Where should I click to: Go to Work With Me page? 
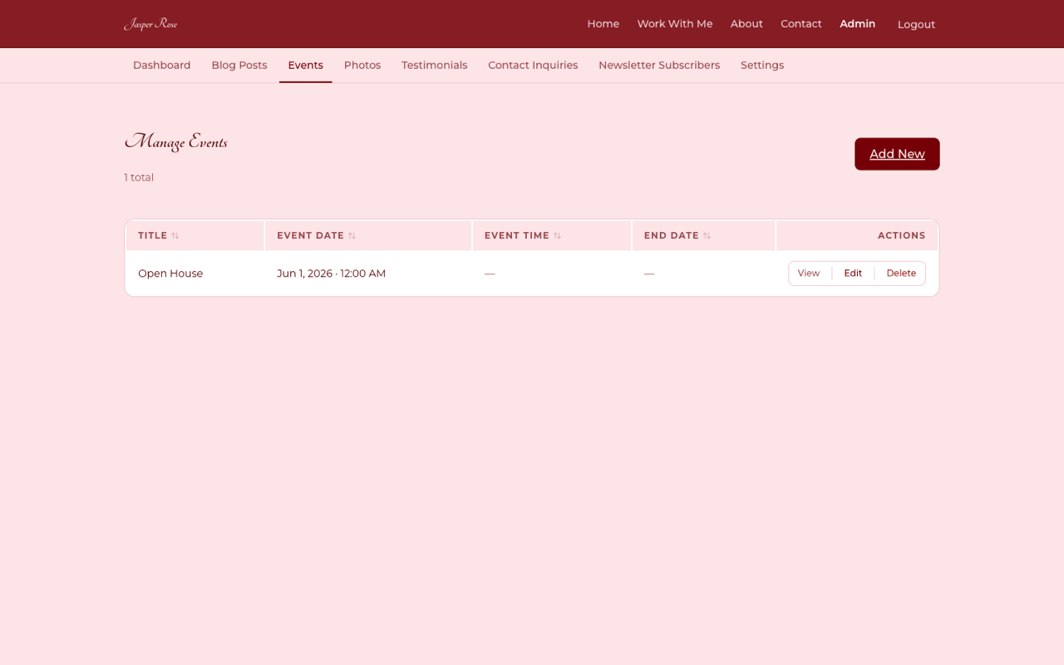(x=674, y=24)
